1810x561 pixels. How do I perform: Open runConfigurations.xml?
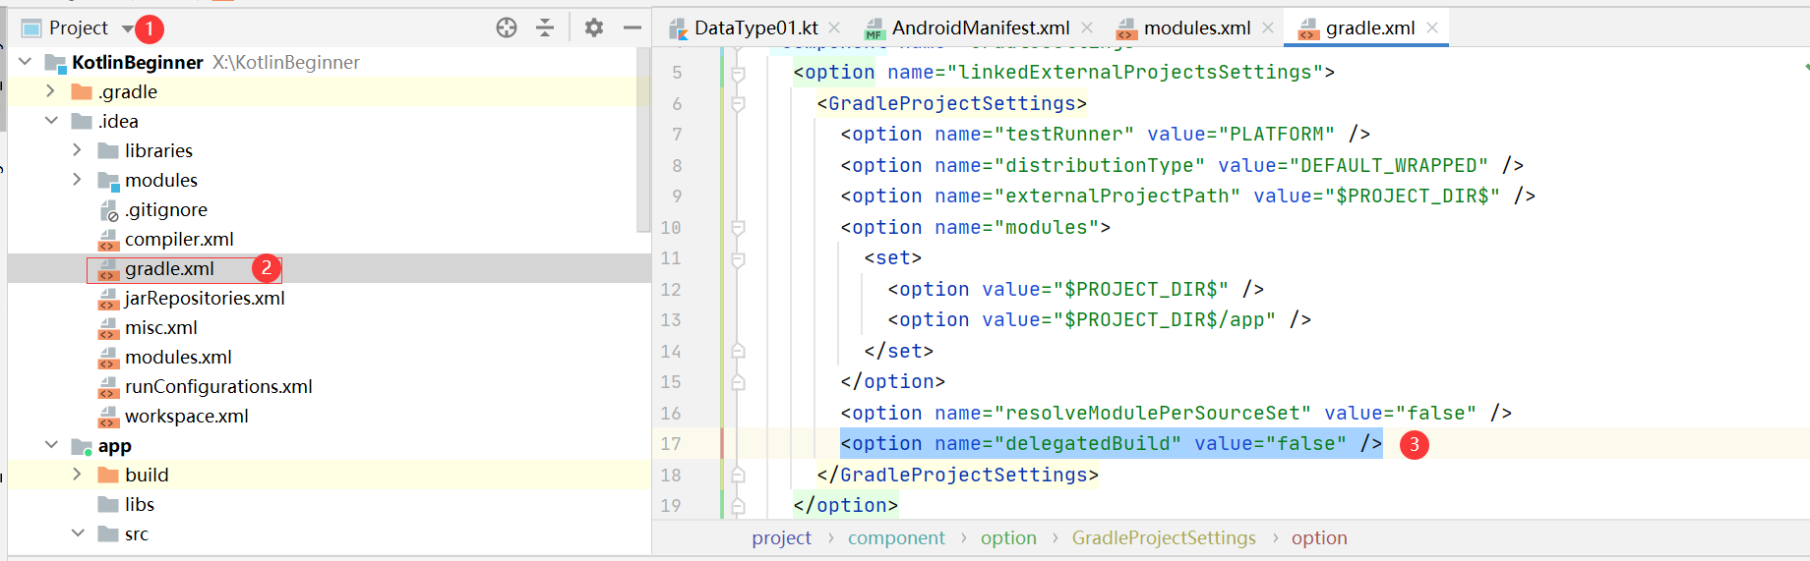coord(218,386)
